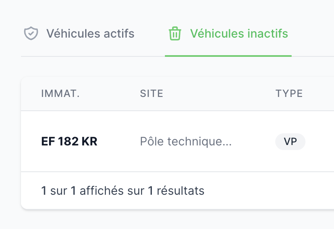The image size is (334, 229).
Task: Sort by the TYPE column header
Action: (289, 94)
